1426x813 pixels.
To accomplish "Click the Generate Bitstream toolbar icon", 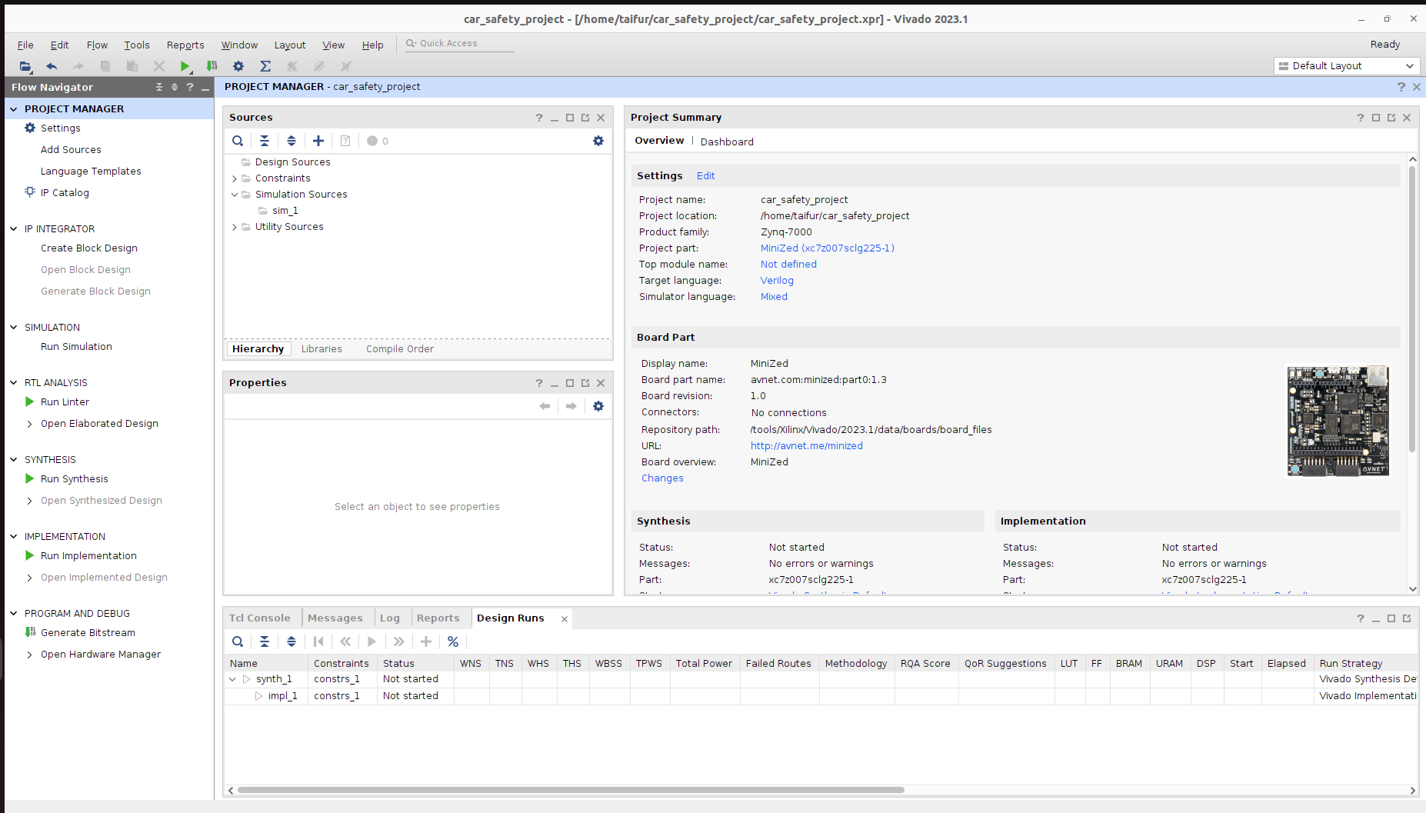I will (x=212, y=66).
